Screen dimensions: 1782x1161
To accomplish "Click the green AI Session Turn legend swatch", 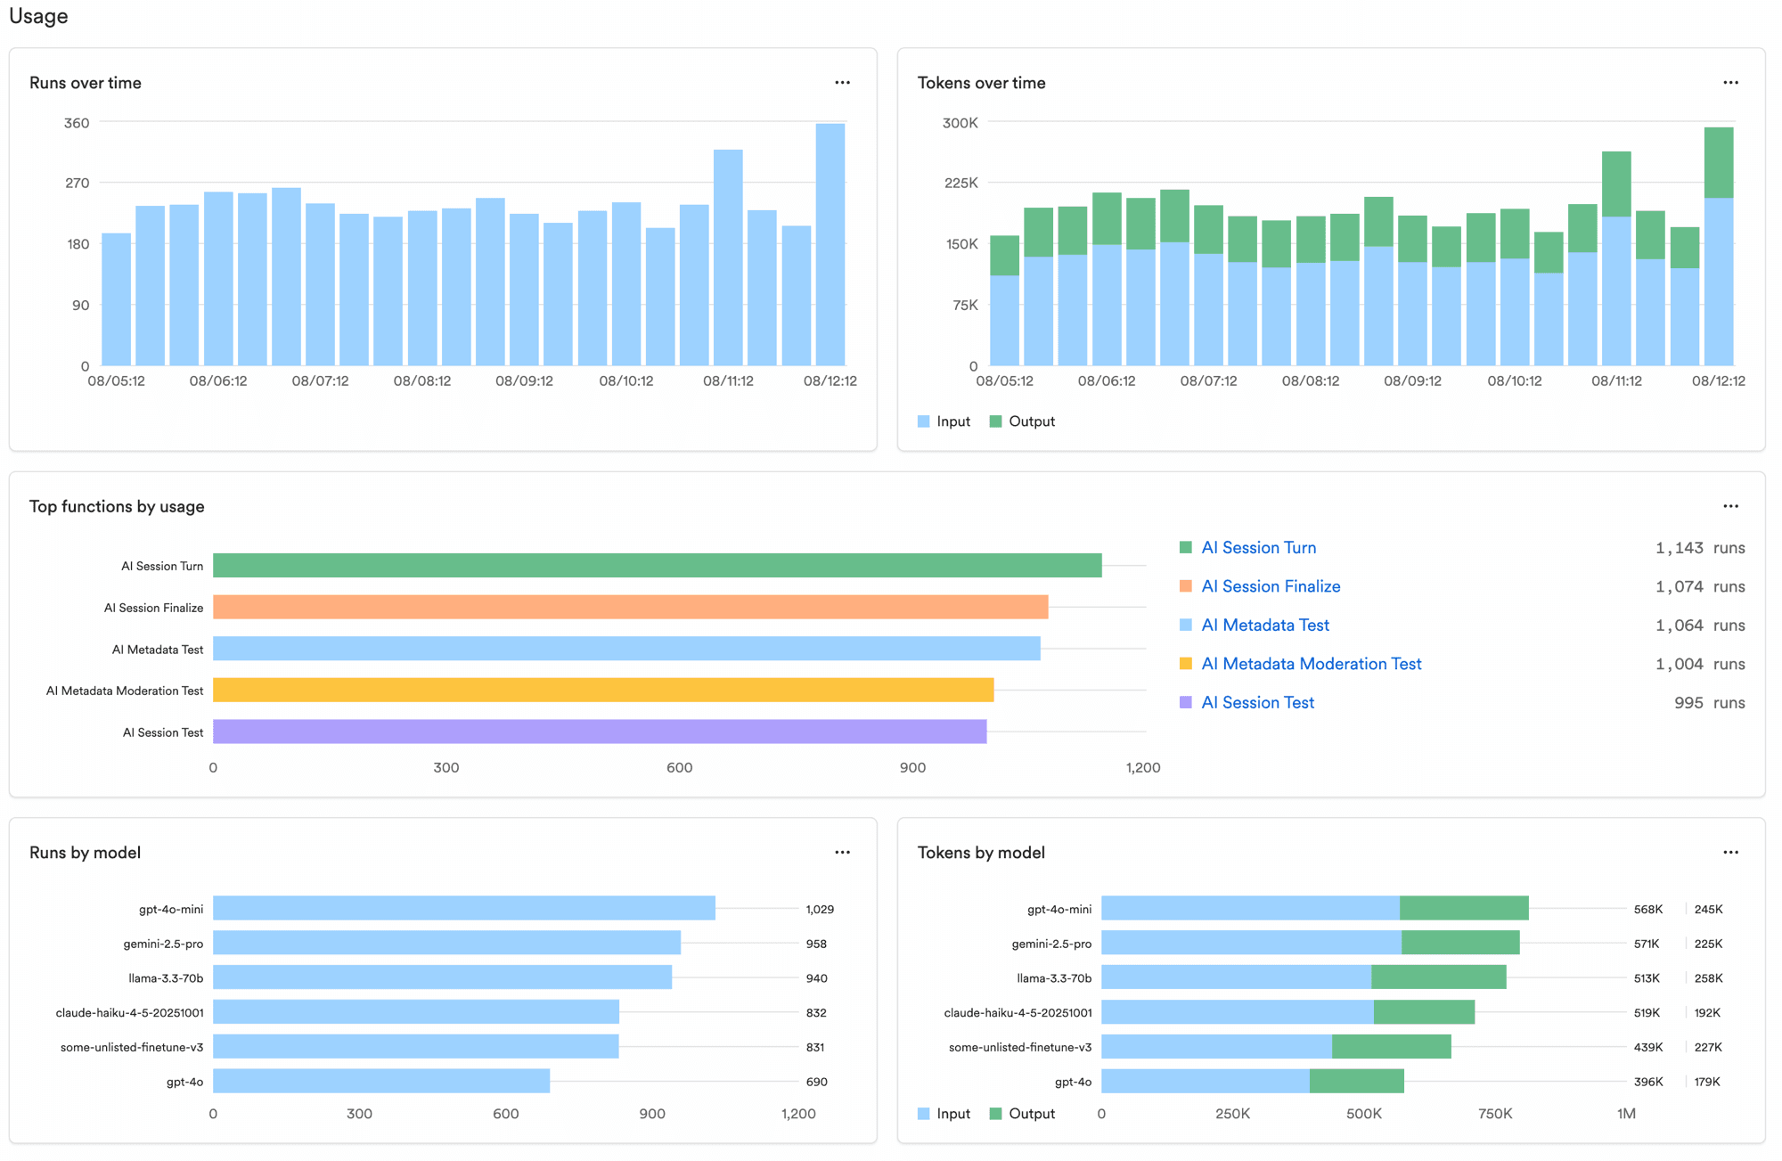I will [1186, 548].
